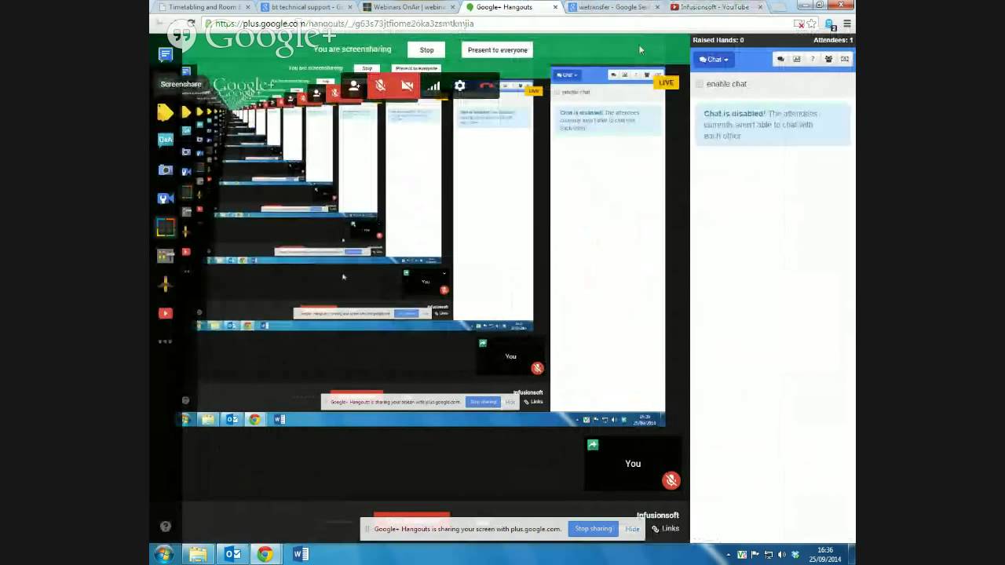1005x565 pixels.
Task: Open volume control in system tray
Action: click(x=781, y=555)
